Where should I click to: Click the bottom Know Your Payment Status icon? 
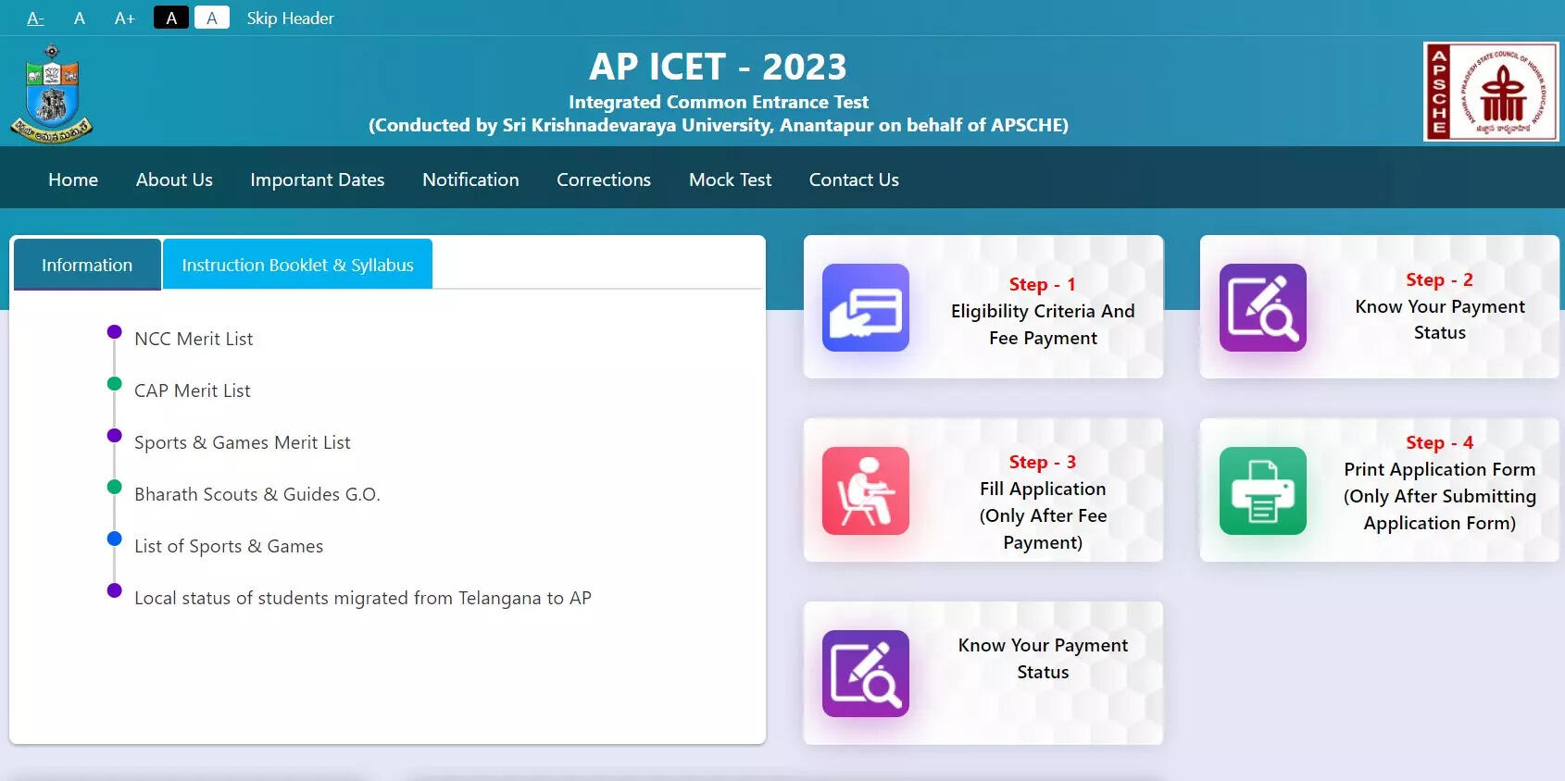pyautogui.click(x=866, y=674)
